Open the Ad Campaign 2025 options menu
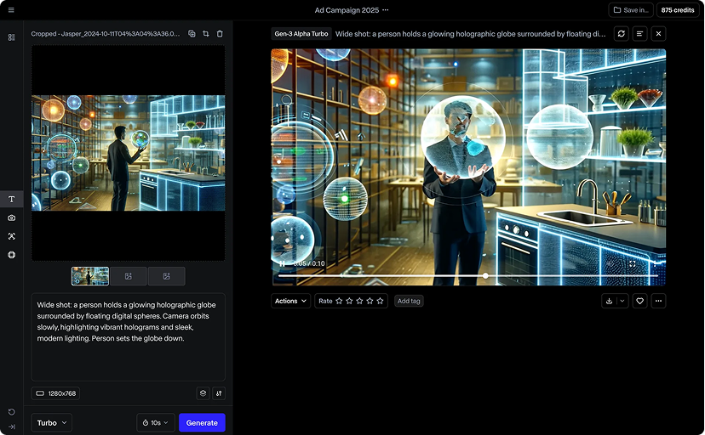The width and height of the screenshot is (705, 435). pos(386,10)
